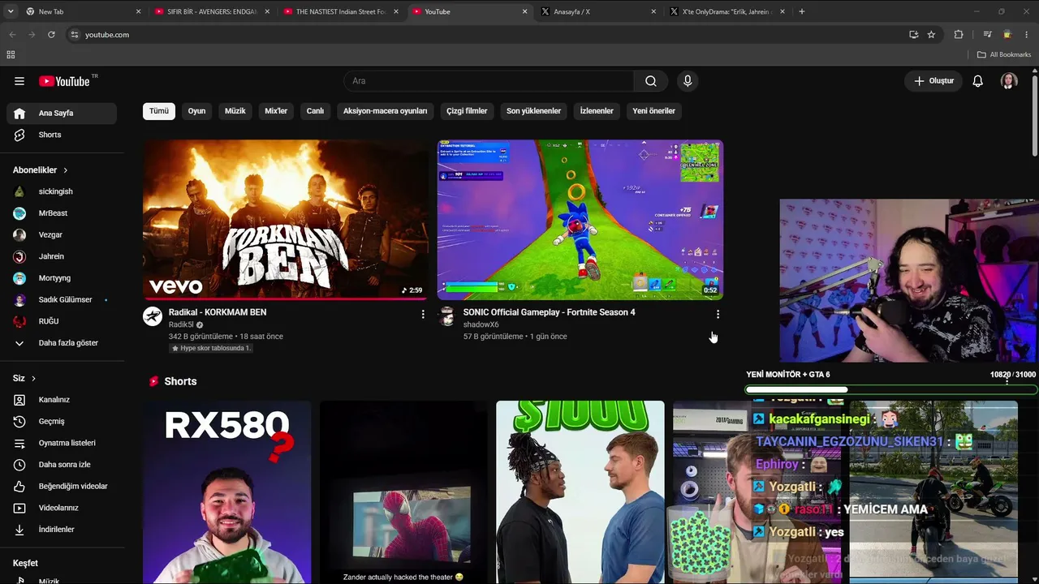Open the tab search dropdown arrow

click(11, 11)
